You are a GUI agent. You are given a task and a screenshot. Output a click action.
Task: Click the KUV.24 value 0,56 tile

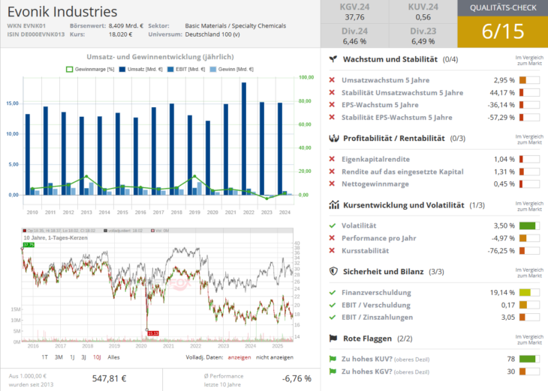click(423, 12)
